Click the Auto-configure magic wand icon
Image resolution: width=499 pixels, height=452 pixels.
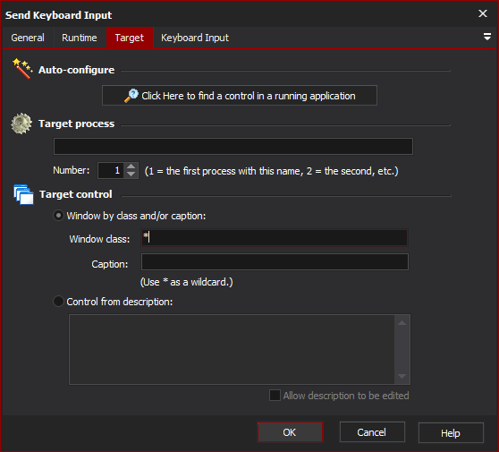(22, 69)
